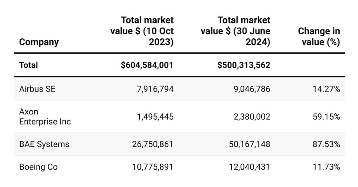Viewport: 358px width, 187px height.
Task: Click the $500,313,562 total value
Action: 244,65
